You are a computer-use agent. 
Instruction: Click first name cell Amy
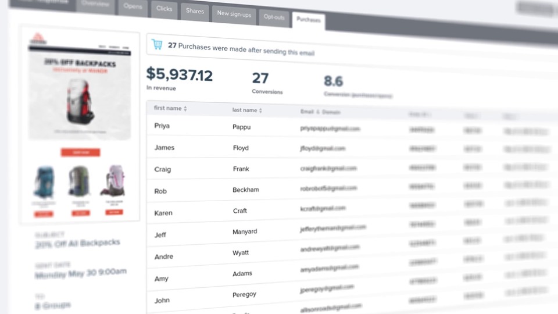click(161, 279)
